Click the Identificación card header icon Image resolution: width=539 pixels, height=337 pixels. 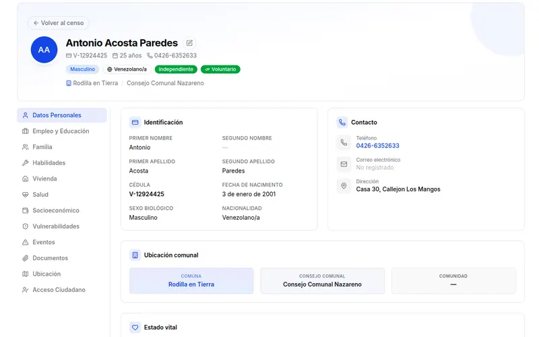coord(135,122)
